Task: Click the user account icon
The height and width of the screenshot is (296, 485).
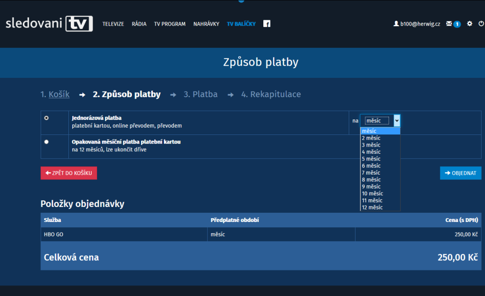Action: click(x=396, y=24)
